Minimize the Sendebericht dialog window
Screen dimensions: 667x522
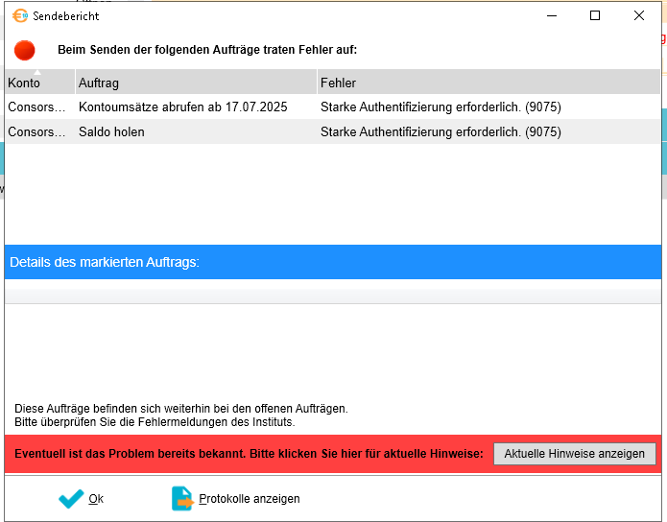pos(551,15)
